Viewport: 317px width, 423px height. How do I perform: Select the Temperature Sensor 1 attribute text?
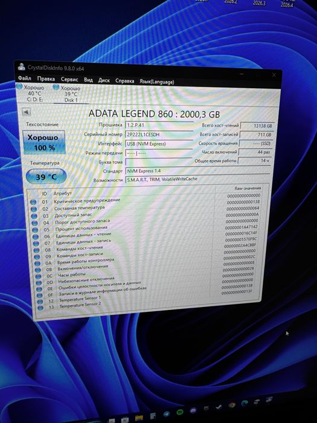[x=80, y=299]
